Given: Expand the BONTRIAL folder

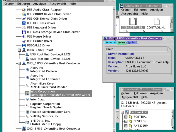Looking at the screenshot, I should tap(126, 117).
